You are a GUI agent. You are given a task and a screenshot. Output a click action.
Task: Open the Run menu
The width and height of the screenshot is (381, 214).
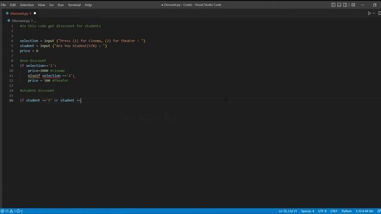click(61, 5)
